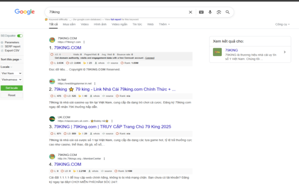Switch to the Video tab
This screenshot has width=299, height=185.
click(x=85, y=24)
